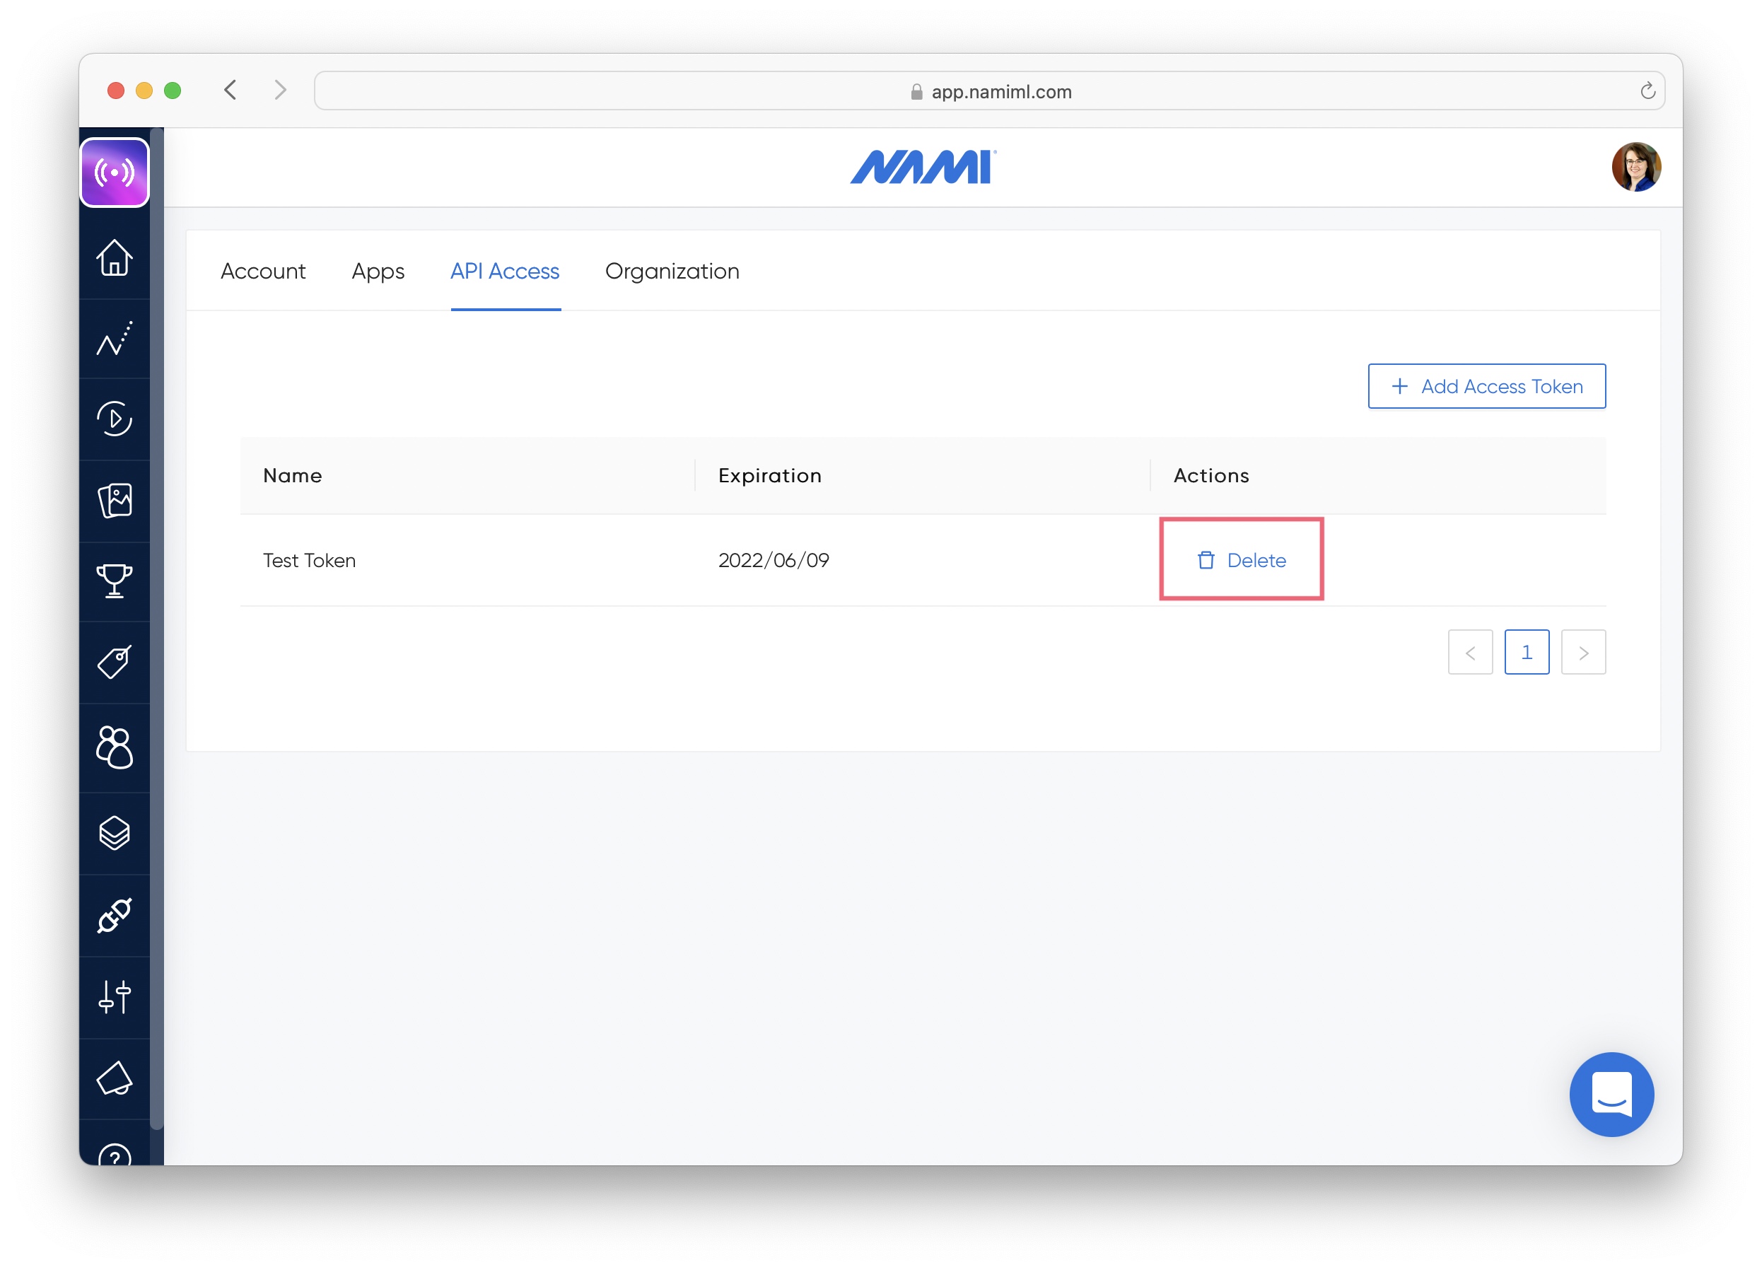This screenshot has width=1762, height=1270.
Task: Switch to the Organization tab
Action: [x=672, y=271]
